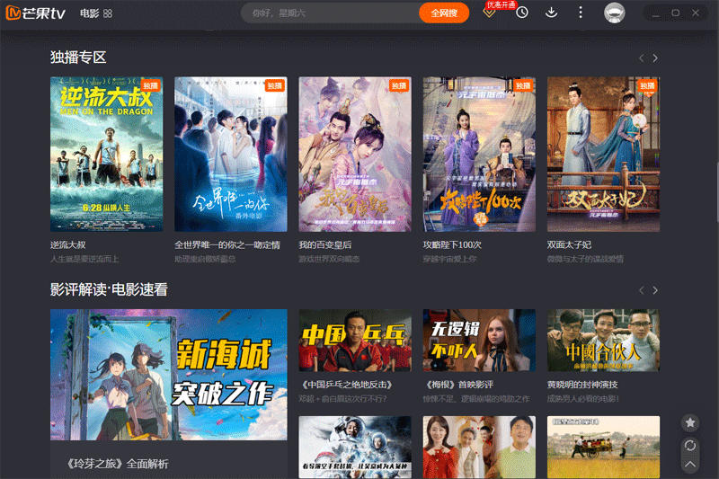Viewport: 719px width, 479px height.
Task: Open 《玲芽之旅》全面解析 title
Action: (117, 464)
